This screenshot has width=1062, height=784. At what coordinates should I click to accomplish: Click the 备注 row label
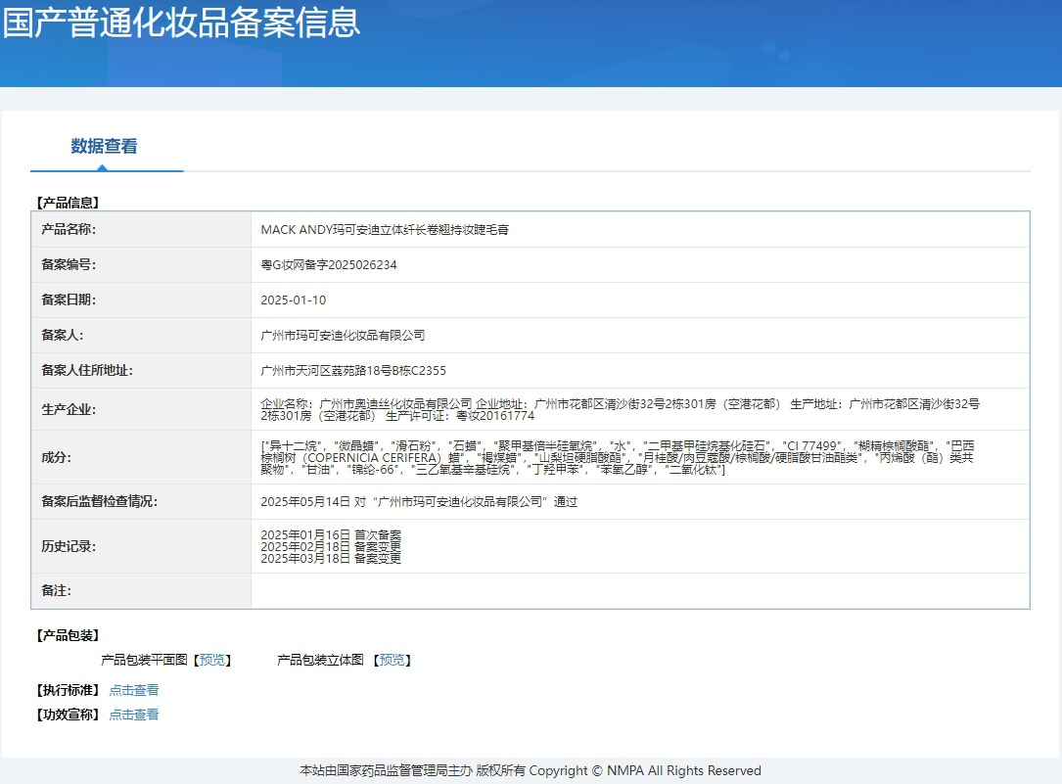[x=56, y=591]
